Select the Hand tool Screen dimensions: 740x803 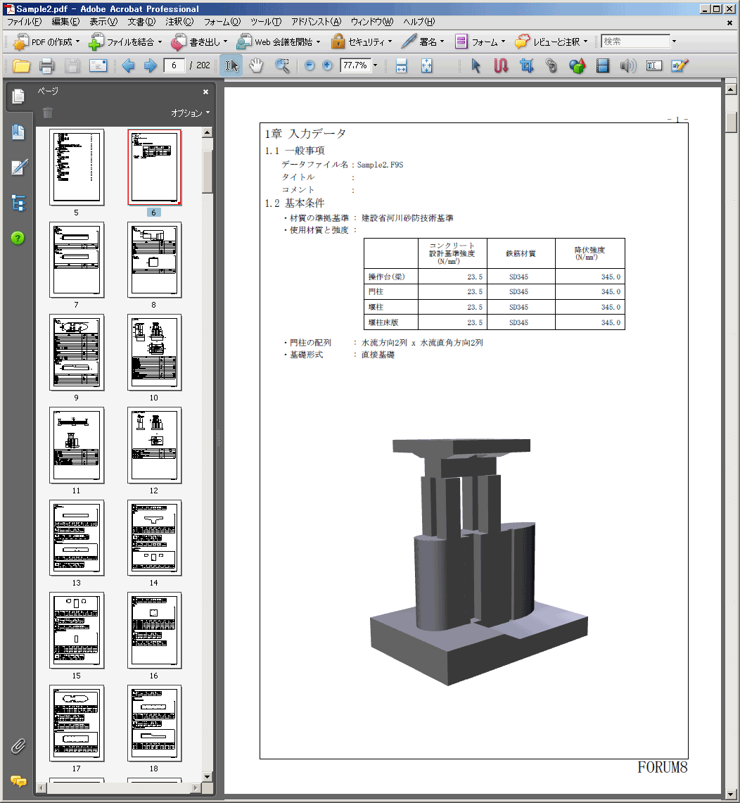[257, 66]
